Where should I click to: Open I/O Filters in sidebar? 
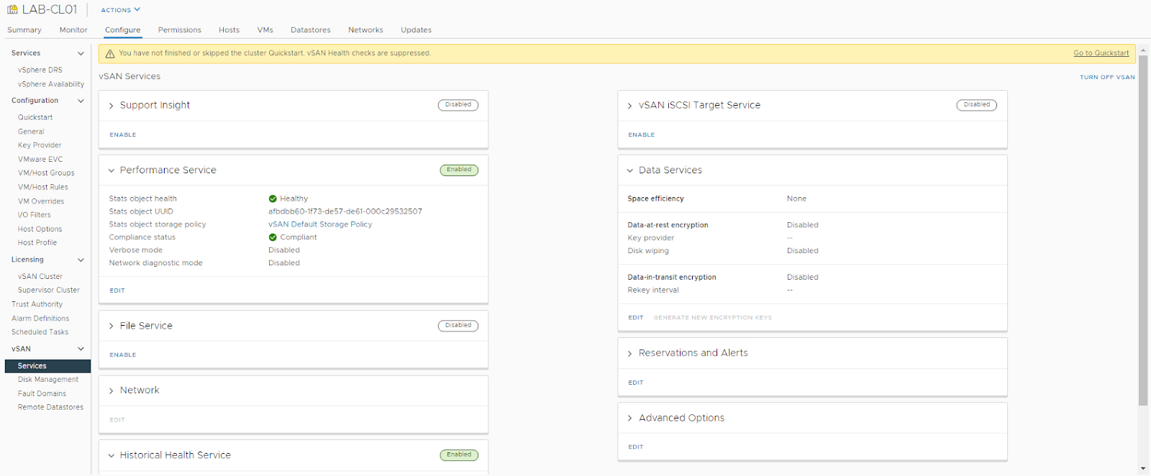35,215
